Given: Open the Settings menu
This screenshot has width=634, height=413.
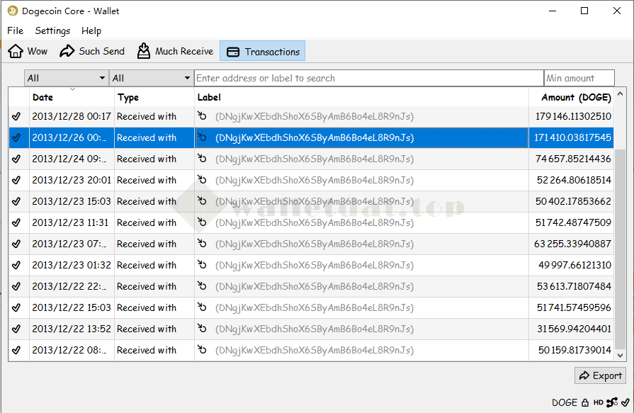Looking at the screenshot, I should click(x=52, y=30).
